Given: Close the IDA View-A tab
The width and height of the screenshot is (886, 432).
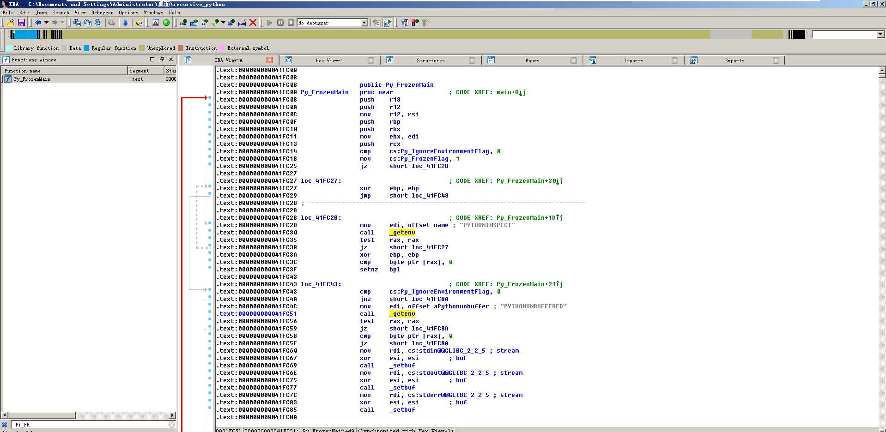Looking at the screenshot, I should (x=270, y=60).
